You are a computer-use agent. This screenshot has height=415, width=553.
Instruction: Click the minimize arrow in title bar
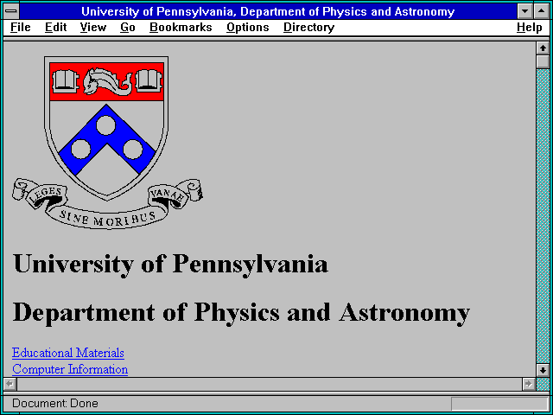coord(525,11)
